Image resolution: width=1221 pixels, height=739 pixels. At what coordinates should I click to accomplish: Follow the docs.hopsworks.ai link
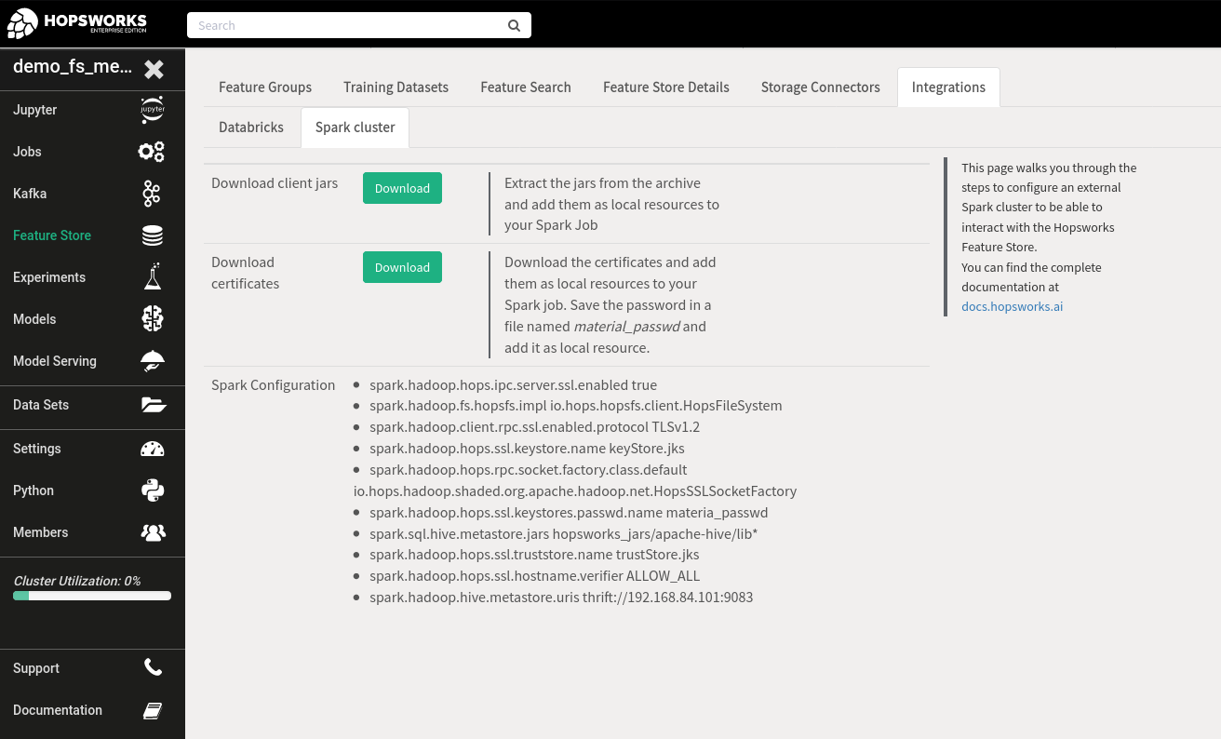pyautogui.click(x=1012, y=306)
